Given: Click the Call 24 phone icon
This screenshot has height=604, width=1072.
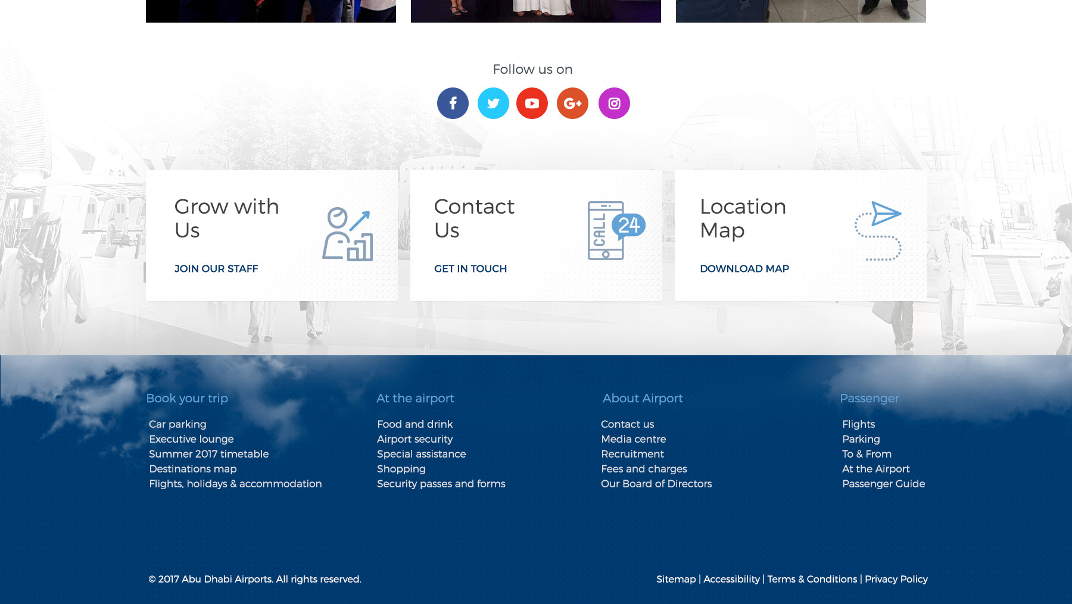Looking at the screenshot, I should 616,230.
